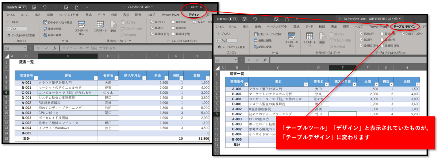Click Save icon in right Excel window
Screen dimensions: 438x158
[244, 19]
